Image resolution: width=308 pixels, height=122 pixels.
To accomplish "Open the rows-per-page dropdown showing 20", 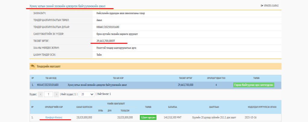I will (x=86, y=94).
